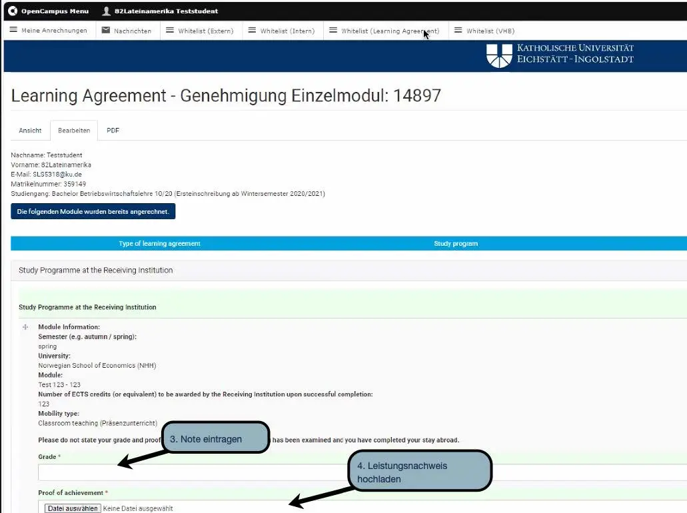
Task: Click list icon beside Whitelist (Extern)
Action: pyautogui.click(x=169, y=30)
